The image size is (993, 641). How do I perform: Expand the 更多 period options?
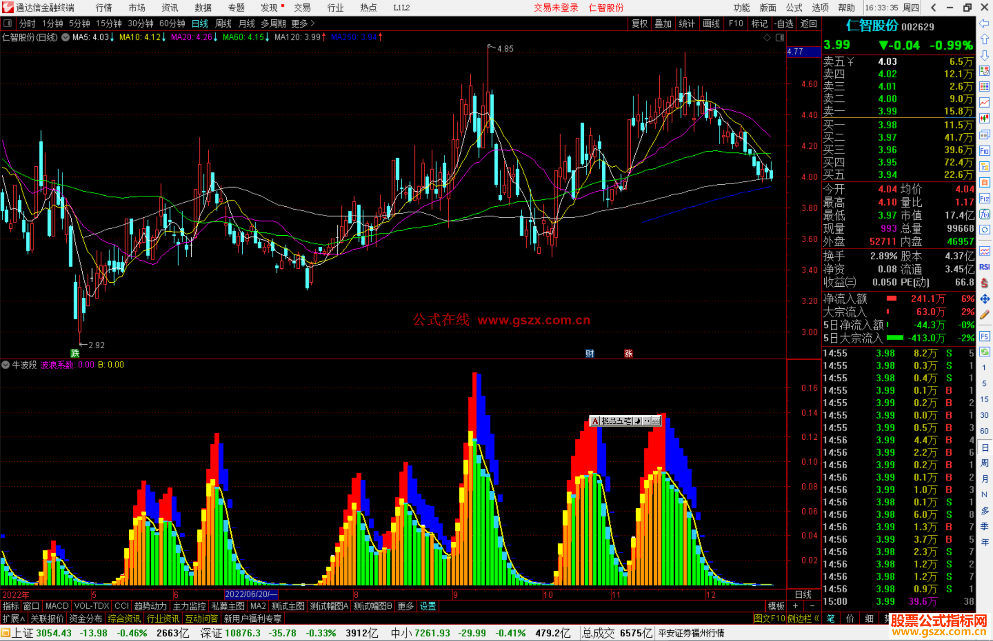tap(302, 23)
